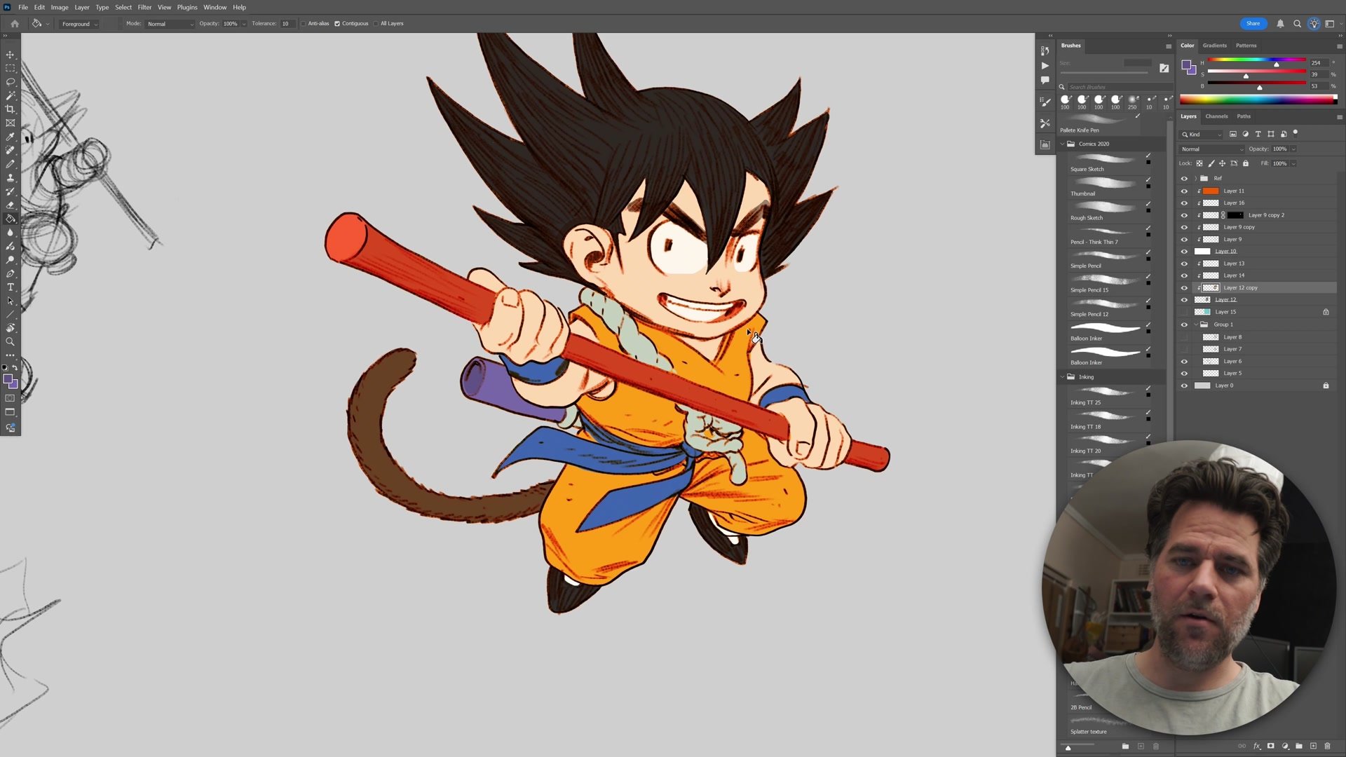Viewport: 1346px width, 757px height.
Task: Select the Move tool
Action: point(10,55)
